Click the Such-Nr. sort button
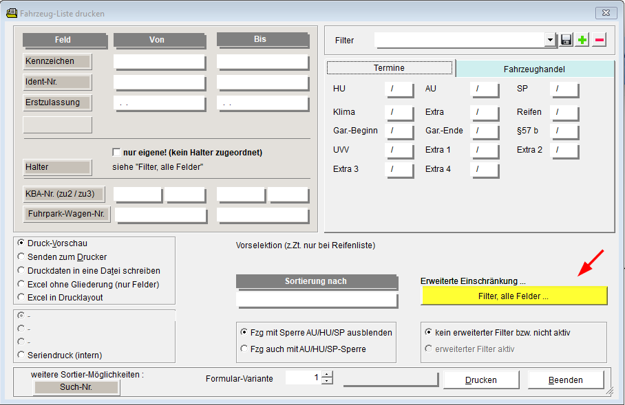 pos(76,387)
